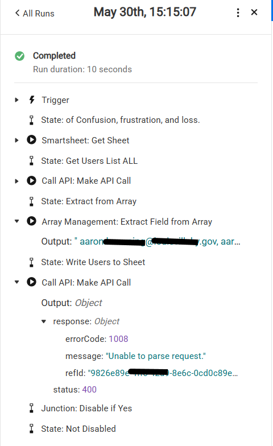
Task: Expand the Trigger step
Action: click(16, 100)
